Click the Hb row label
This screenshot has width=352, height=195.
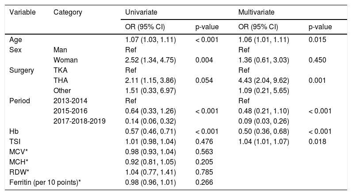tap(14, 132)
